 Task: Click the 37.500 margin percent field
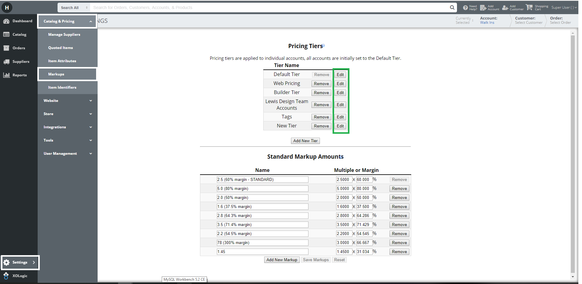coord(364,206)
